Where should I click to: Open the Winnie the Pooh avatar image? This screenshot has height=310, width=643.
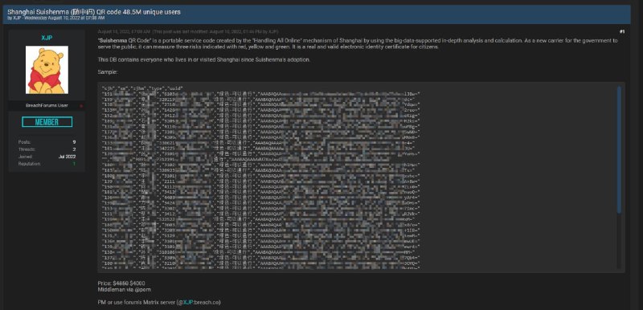(47, 70)
